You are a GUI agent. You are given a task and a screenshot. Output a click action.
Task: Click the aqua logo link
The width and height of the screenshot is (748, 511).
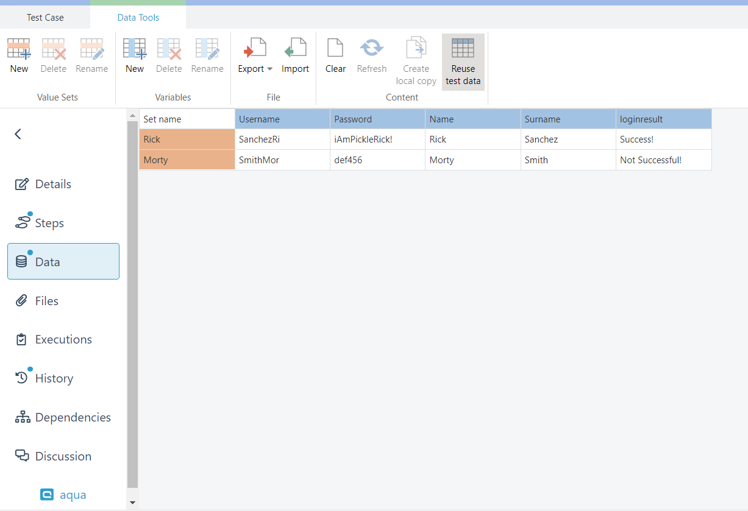63,495
